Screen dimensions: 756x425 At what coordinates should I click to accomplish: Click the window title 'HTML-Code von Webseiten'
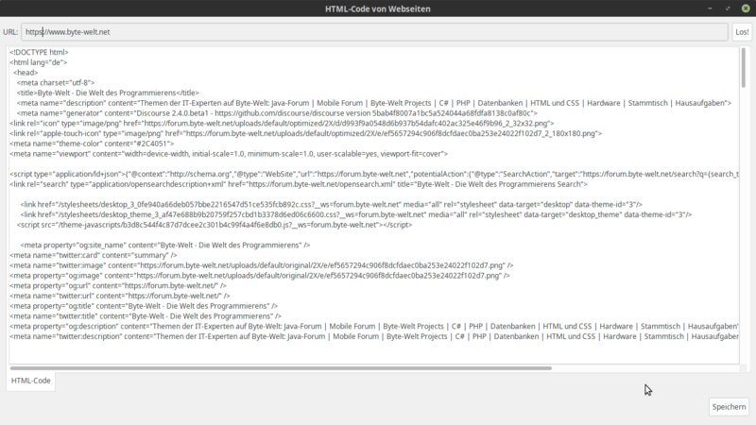[x=377, y=8]
